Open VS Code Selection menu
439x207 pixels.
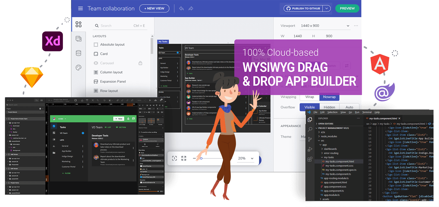332,112
